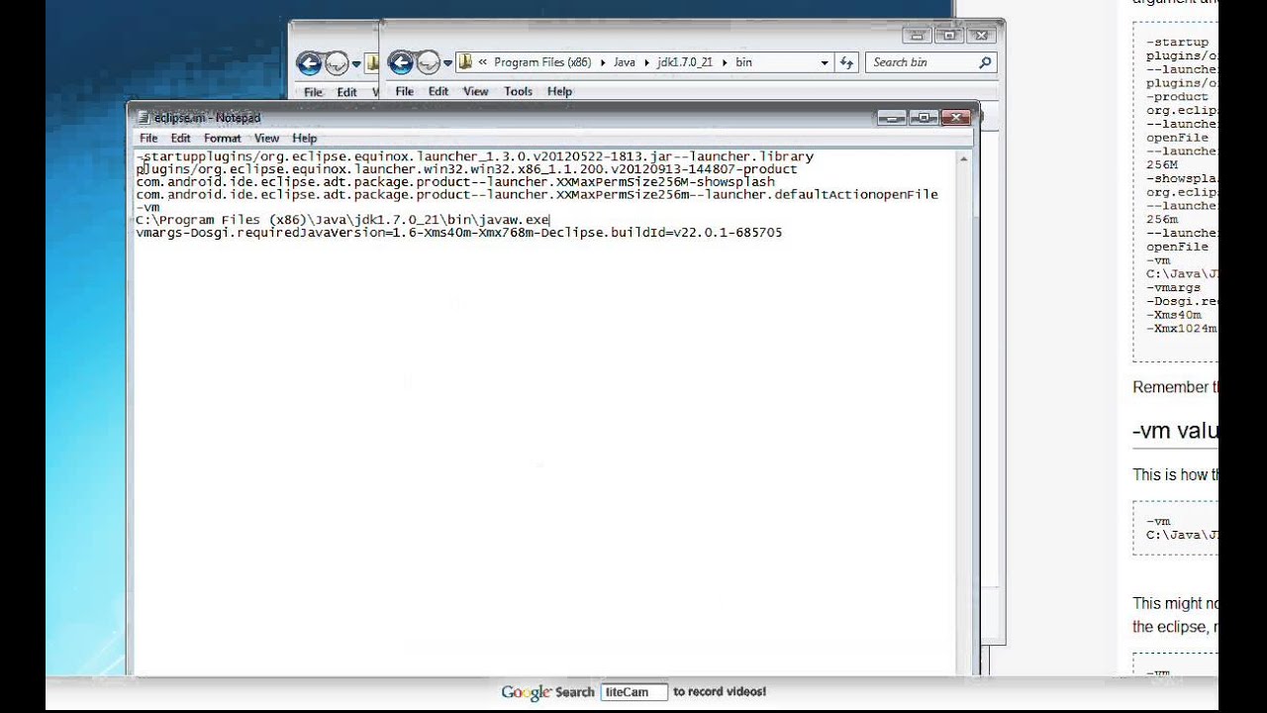Click the -vmargs line in the webpage code
The height and width of the screenshot is (713, 1267).
pos(1173,287)
